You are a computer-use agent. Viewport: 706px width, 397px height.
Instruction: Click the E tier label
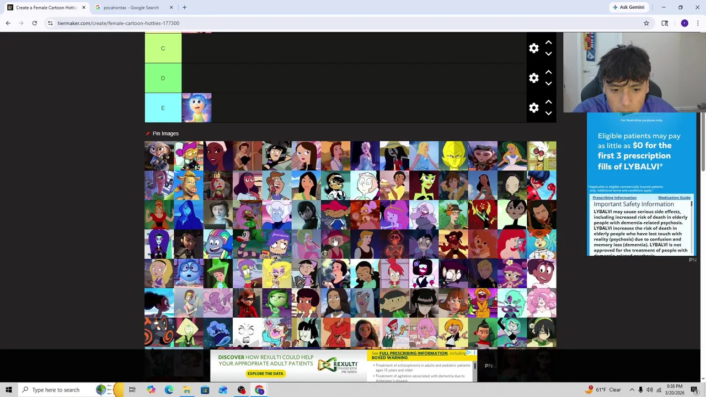(x=163, y=108)
